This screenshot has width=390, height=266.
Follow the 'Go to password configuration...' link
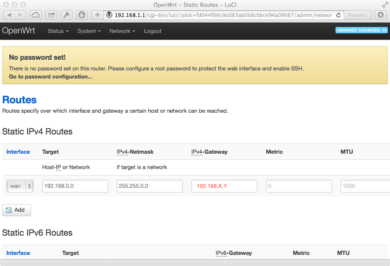[50, 77]
